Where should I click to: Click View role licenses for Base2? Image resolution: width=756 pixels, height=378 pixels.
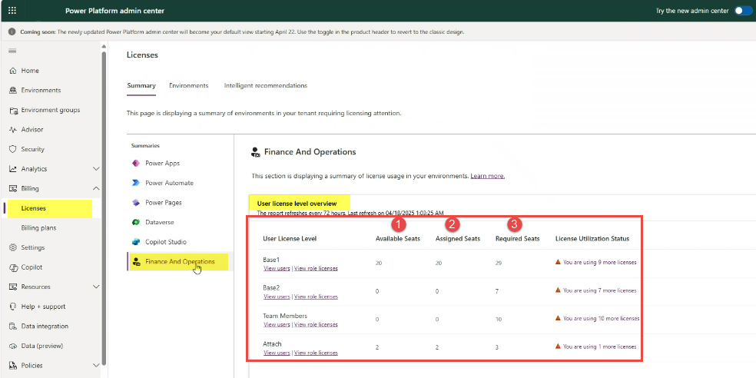pyautogui.click(x=316, y=297)
